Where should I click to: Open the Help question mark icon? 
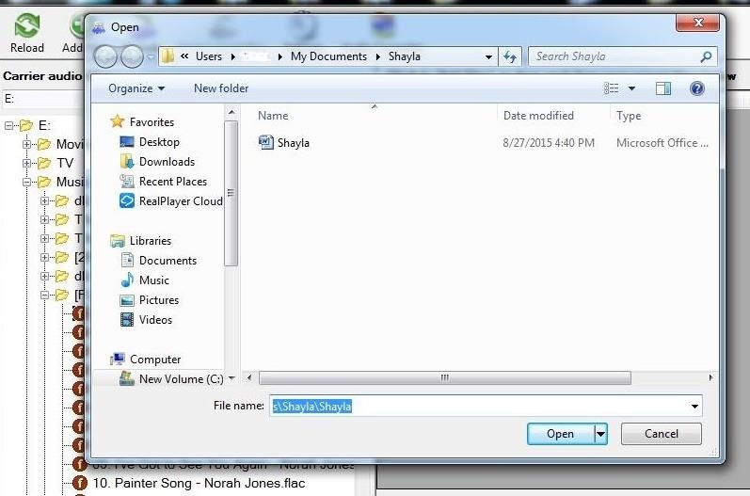click(x=697, y=88)
